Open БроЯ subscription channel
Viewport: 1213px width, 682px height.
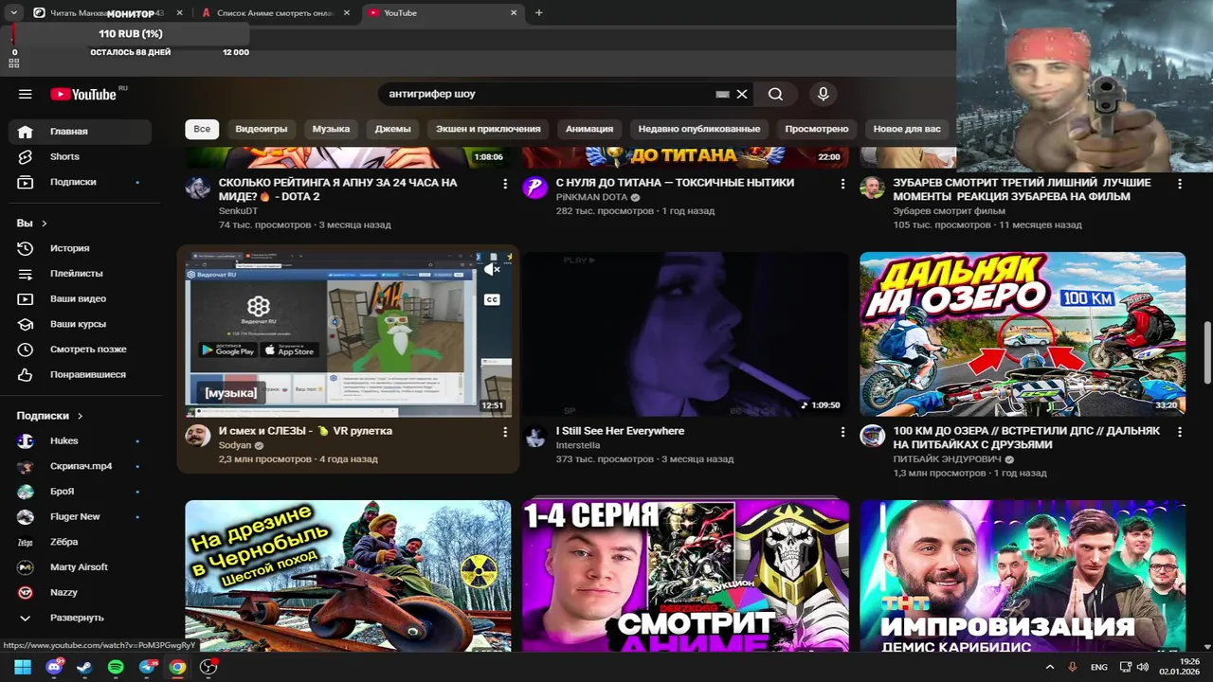pyautogui.click(x=81, y=492)
